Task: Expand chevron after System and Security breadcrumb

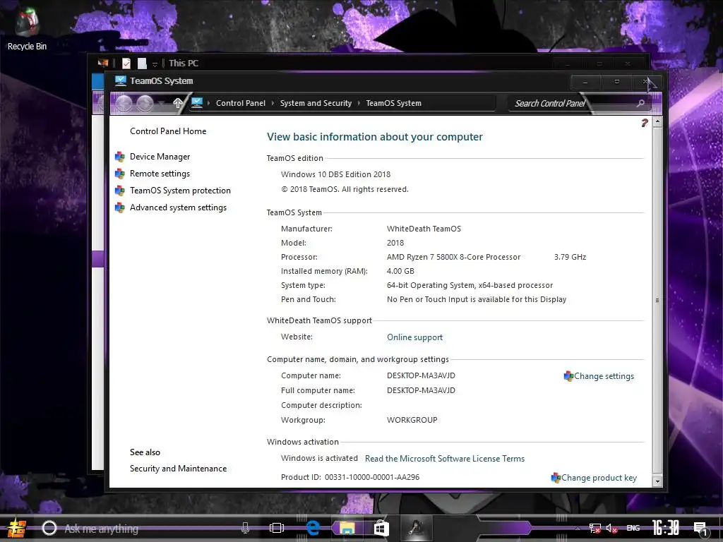Action: (359, 103)
